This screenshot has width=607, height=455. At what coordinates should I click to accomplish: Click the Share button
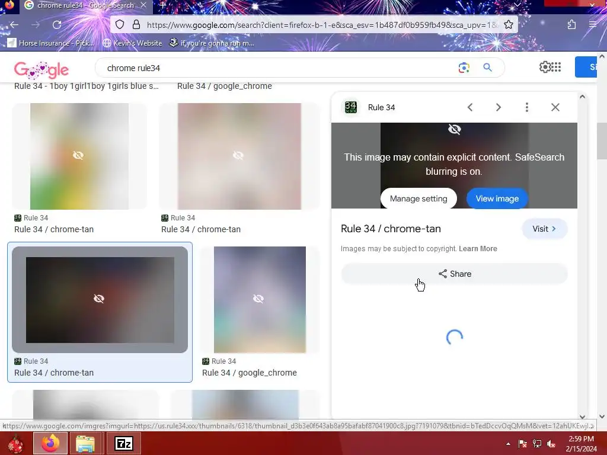click(455, 274)
